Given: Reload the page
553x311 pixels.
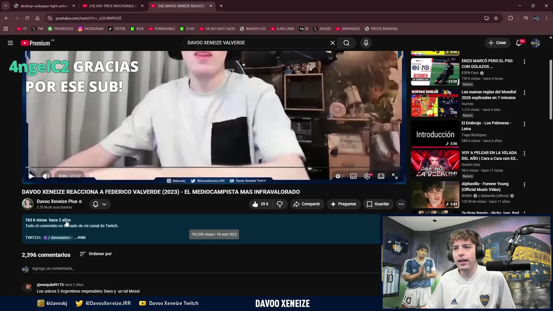Looking at the screenshot, I should [27, 18].
